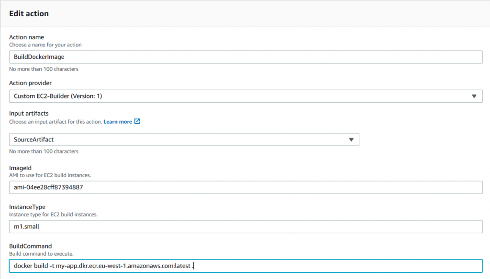Viewport: 490px width, 279px height.
Task: Click the InstanceType field label
Action: [x=26, y=207]
